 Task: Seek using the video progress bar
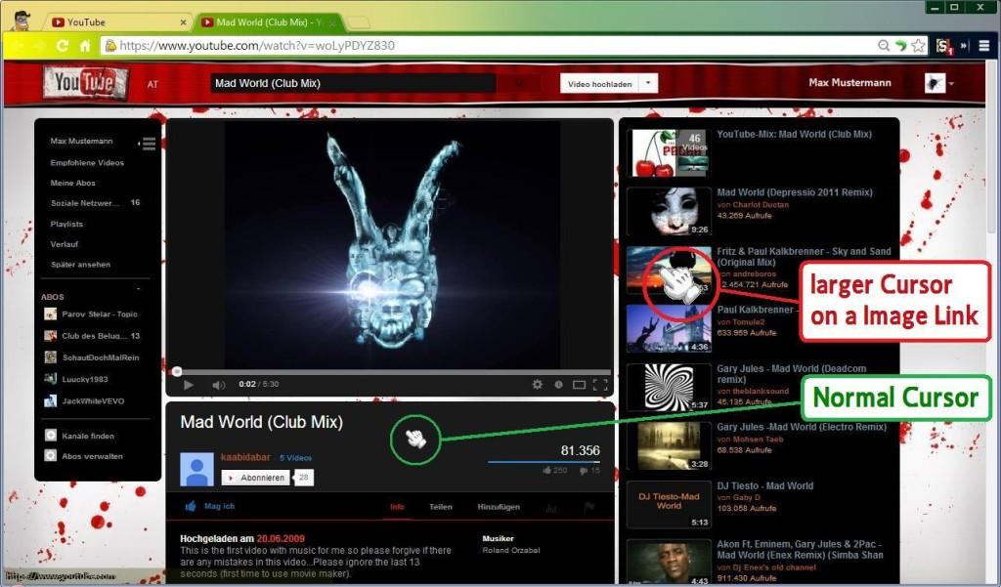coord(391,371)
